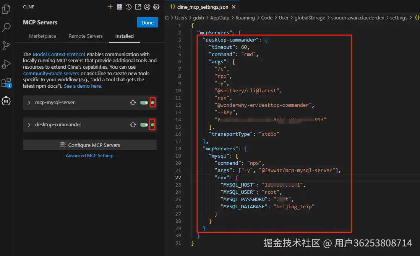
Task: Open the Explorer view in activity bar
Action: point(6,9)
